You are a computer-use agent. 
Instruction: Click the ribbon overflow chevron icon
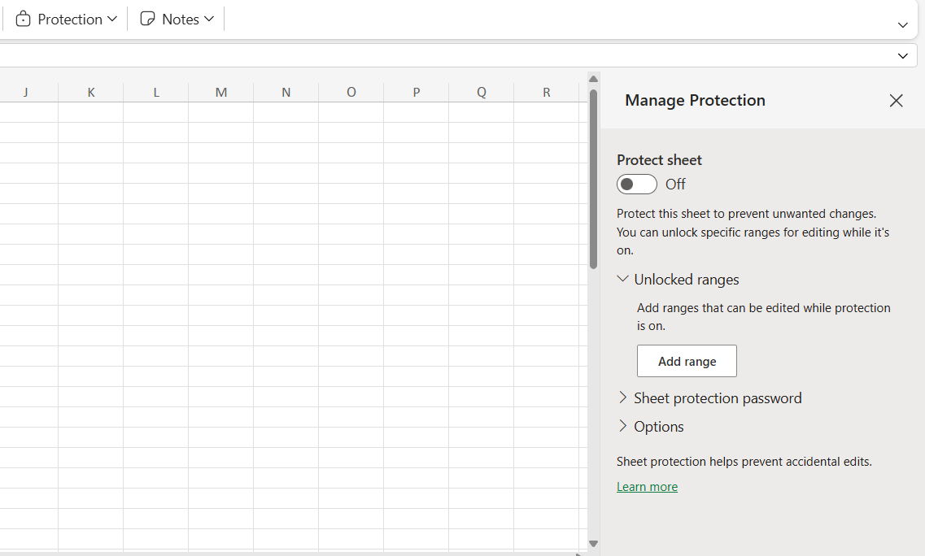902,25
